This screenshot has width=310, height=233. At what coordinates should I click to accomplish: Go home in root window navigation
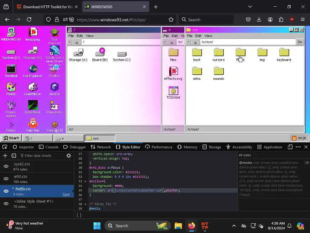pos(77,42)
